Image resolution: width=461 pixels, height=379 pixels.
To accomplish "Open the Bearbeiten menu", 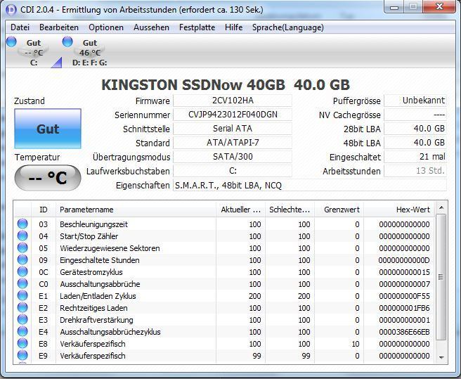I will pos(59,27).
